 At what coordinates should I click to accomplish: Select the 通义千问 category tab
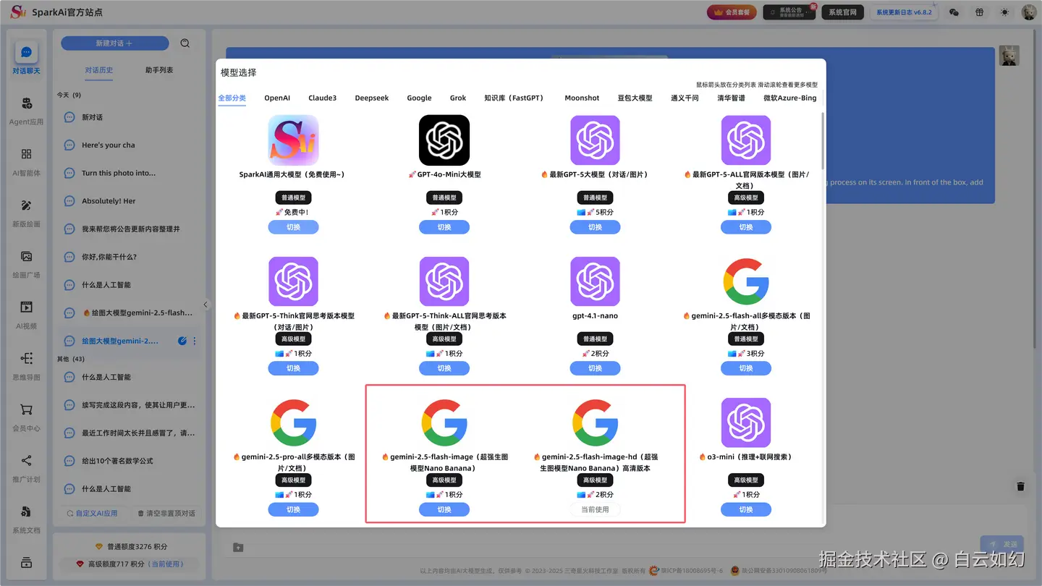click(685, 98)
